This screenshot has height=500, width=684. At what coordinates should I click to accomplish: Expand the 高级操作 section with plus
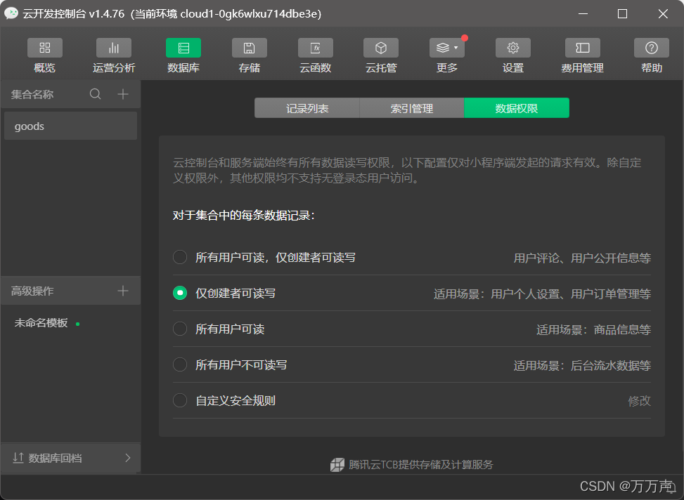pyautogui.click(x=123, y=290)
